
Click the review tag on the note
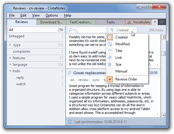tap(83, 80)
